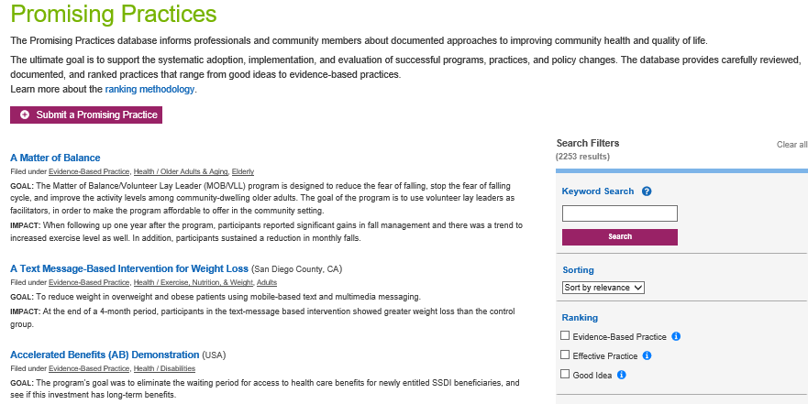Click the Elderly tag under A Matter of Balance

point(243,171)
